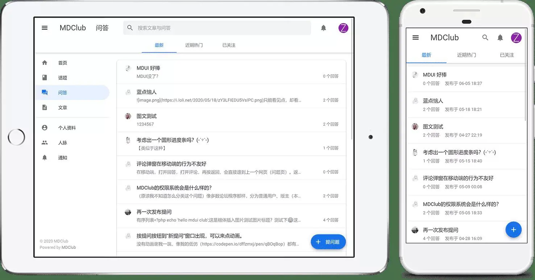Open the phone navigation drawer hamburger icon
Viewport: 535px width, 280px height.
coord(415,37)
